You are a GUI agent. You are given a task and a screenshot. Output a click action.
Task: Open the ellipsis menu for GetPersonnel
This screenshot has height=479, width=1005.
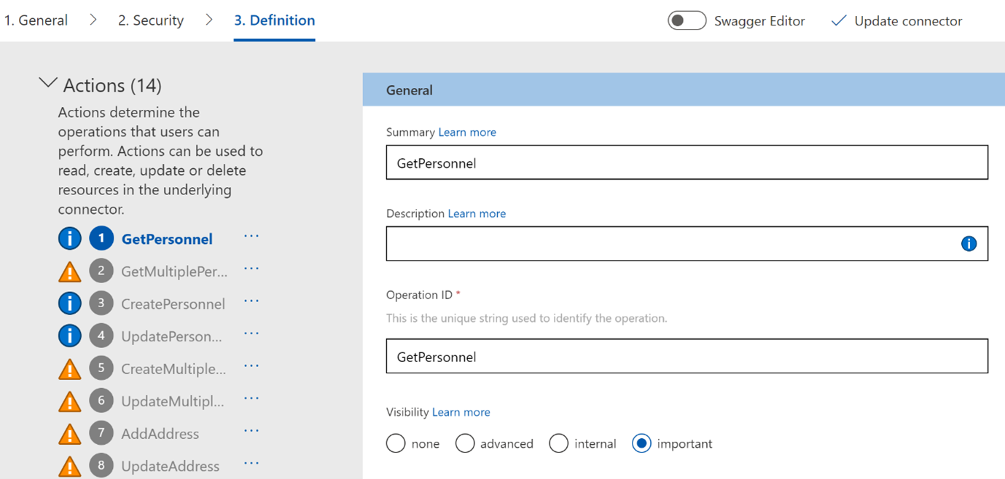pyautogui.click(x=251, y=237)
